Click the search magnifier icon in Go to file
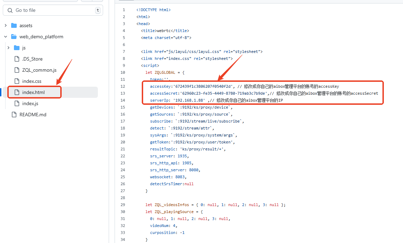The image size is (403, 243). coord(10,10)
